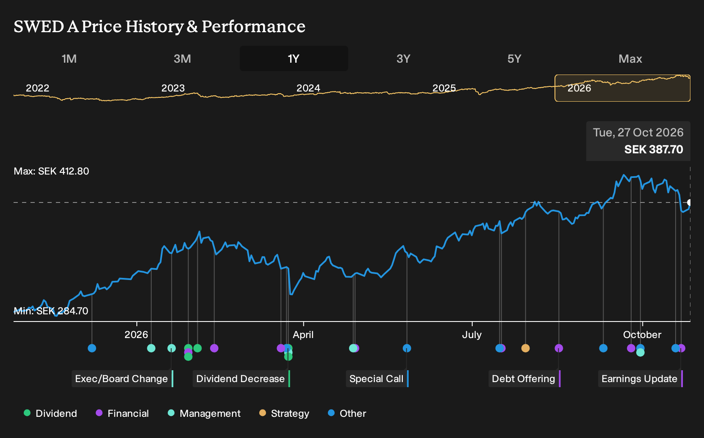Open the Special Call event label
The height and width of the screenshot is (438, 704).
tap(377, 379)
